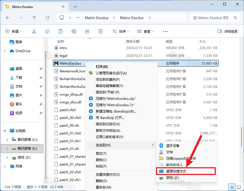This screenshot has width=244, height=191.
Task: Open the 新建 dropdown menu
Action: pyautogui.click(x=14, y=32)
